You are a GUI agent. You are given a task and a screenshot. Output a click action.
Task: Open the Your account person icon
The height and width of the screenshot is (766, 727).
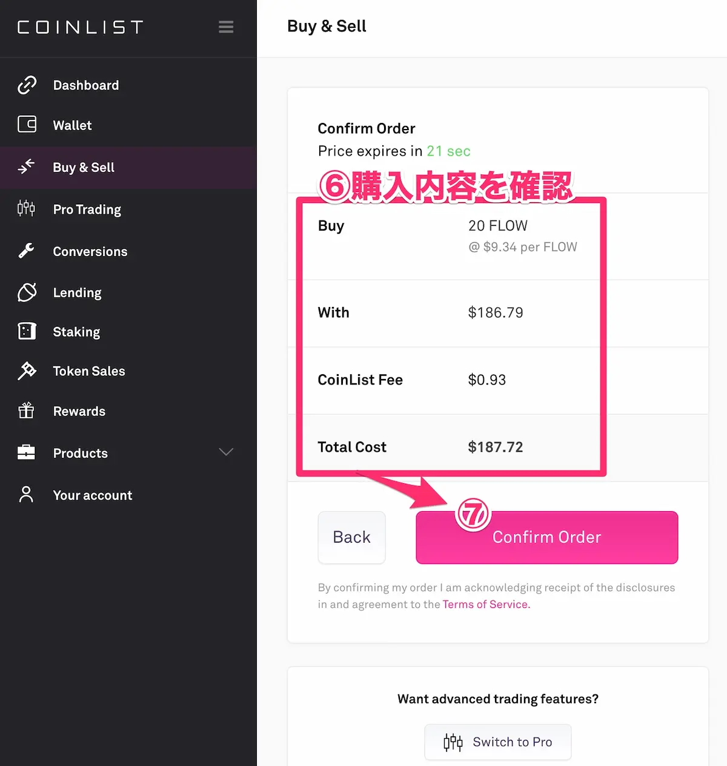click(27, 495)
